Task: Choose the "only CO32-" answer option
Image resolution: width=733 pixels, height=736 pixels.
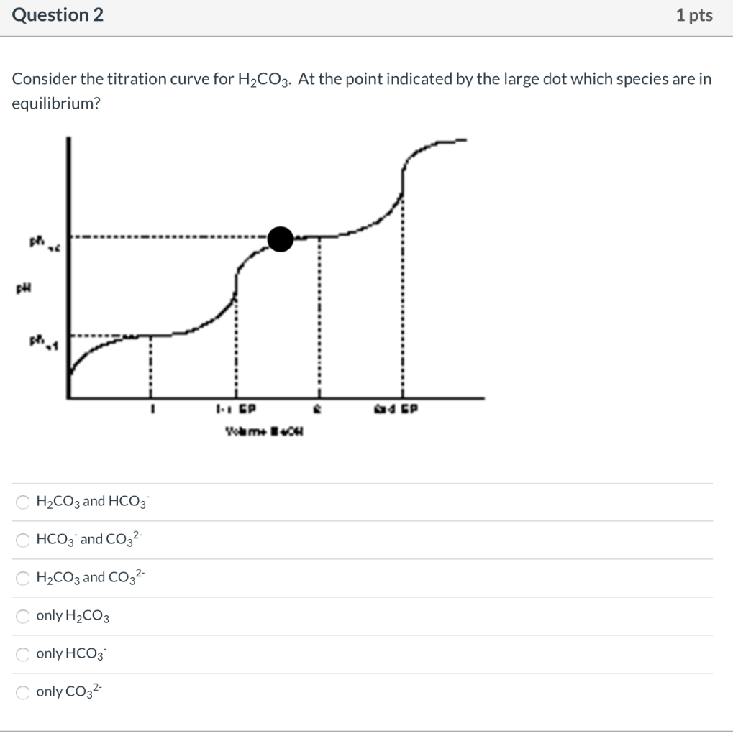Action: point(22,692)
